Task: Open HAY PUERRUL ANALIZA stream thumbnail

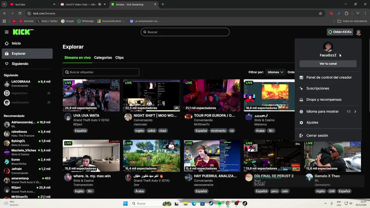Action: 212,156
